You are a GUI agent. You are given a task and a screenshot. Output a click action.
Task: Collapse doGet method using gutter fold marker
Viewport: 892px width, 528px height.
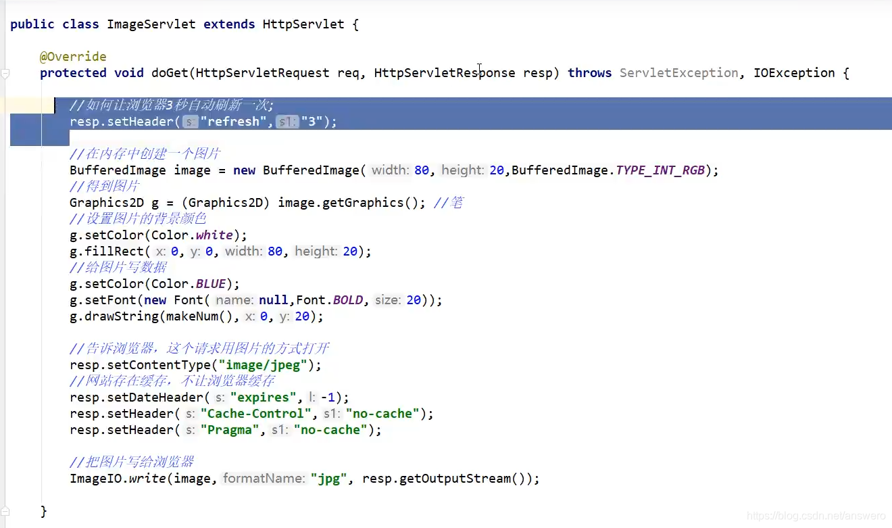click(x=5, y=73)
